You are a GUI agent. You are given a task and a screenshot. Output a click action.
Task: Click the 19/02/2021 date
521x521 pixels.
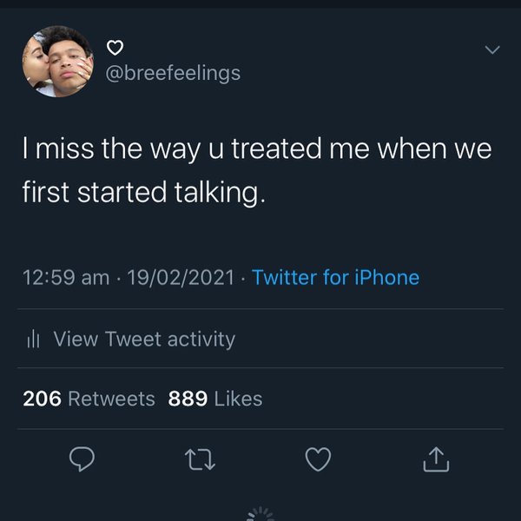[181, 278]
